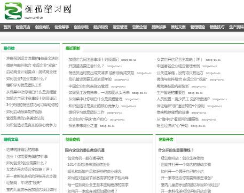Open article 生产管理的重要性
Image resolution: width=244 pixels, height=193 pixels.
171,93
